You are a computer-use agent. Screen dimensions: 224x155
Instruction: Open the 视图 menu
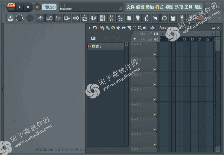tap(169, 7)
